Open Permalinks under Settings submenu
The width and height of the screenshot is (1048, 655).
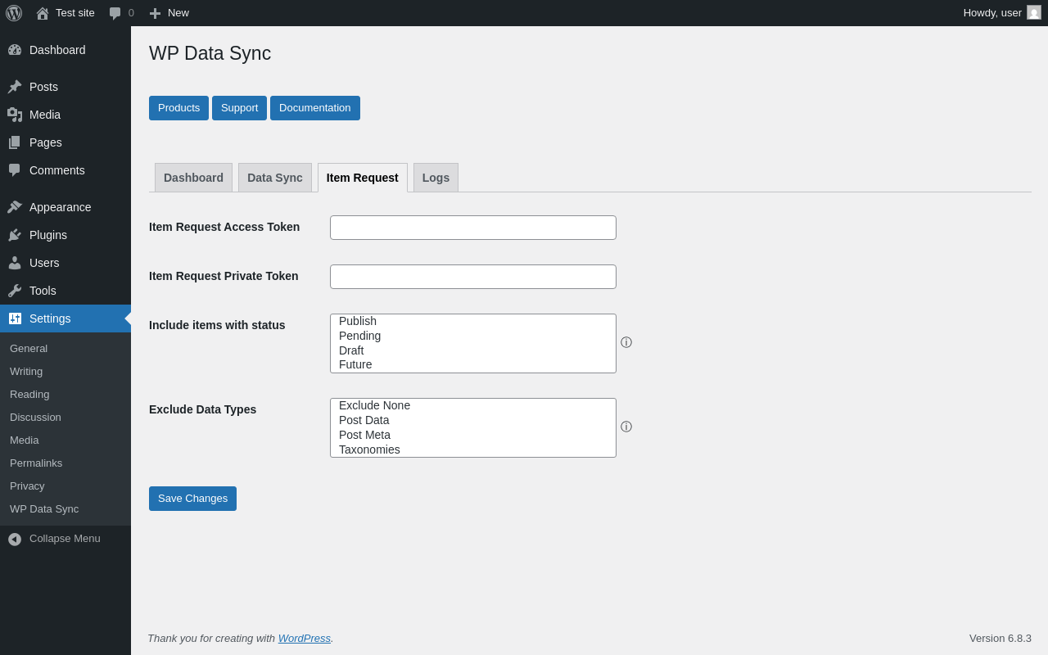pyautogui.click(x=36, y=463)
